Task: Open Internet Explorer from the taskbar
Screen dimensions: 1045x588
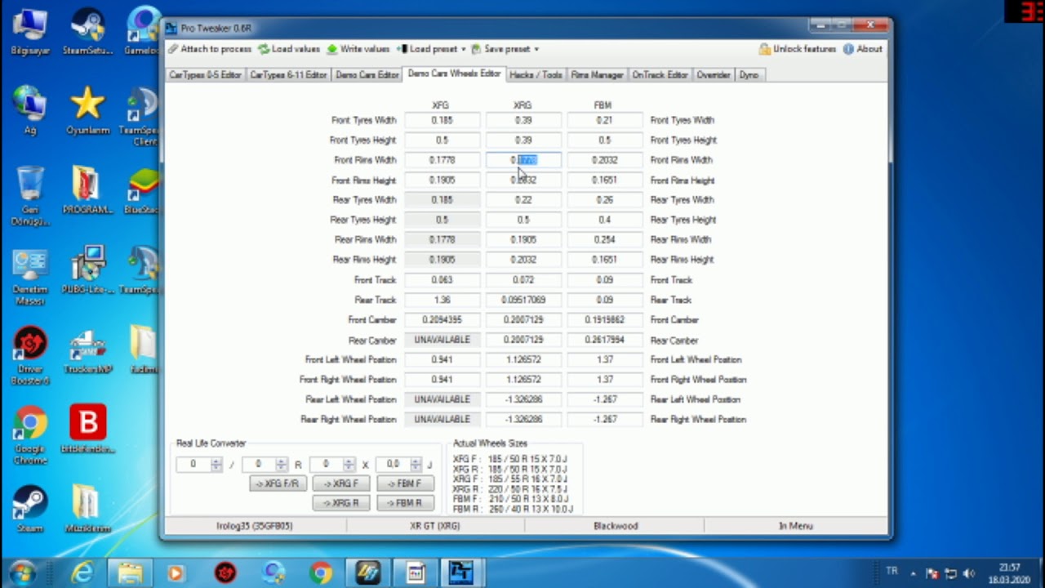Action: (x=82, y=573)
